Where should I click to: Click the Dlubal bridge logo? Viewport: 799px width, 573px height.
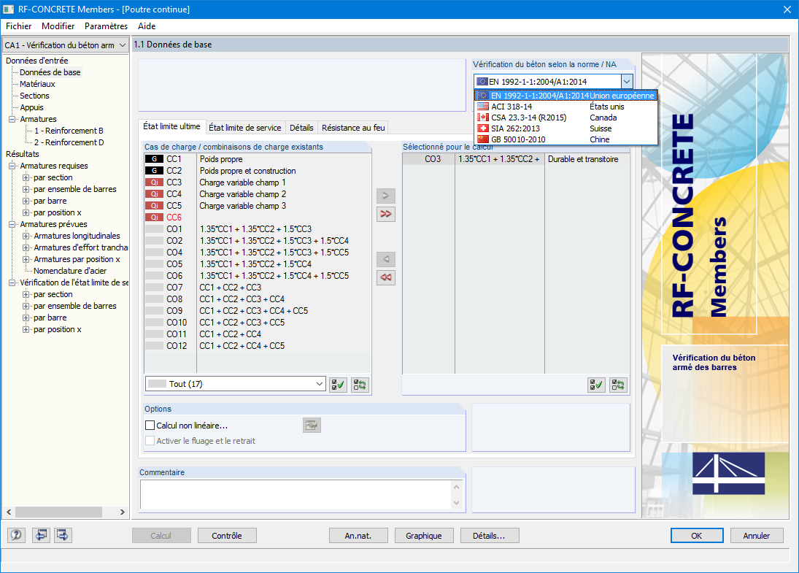728,474
